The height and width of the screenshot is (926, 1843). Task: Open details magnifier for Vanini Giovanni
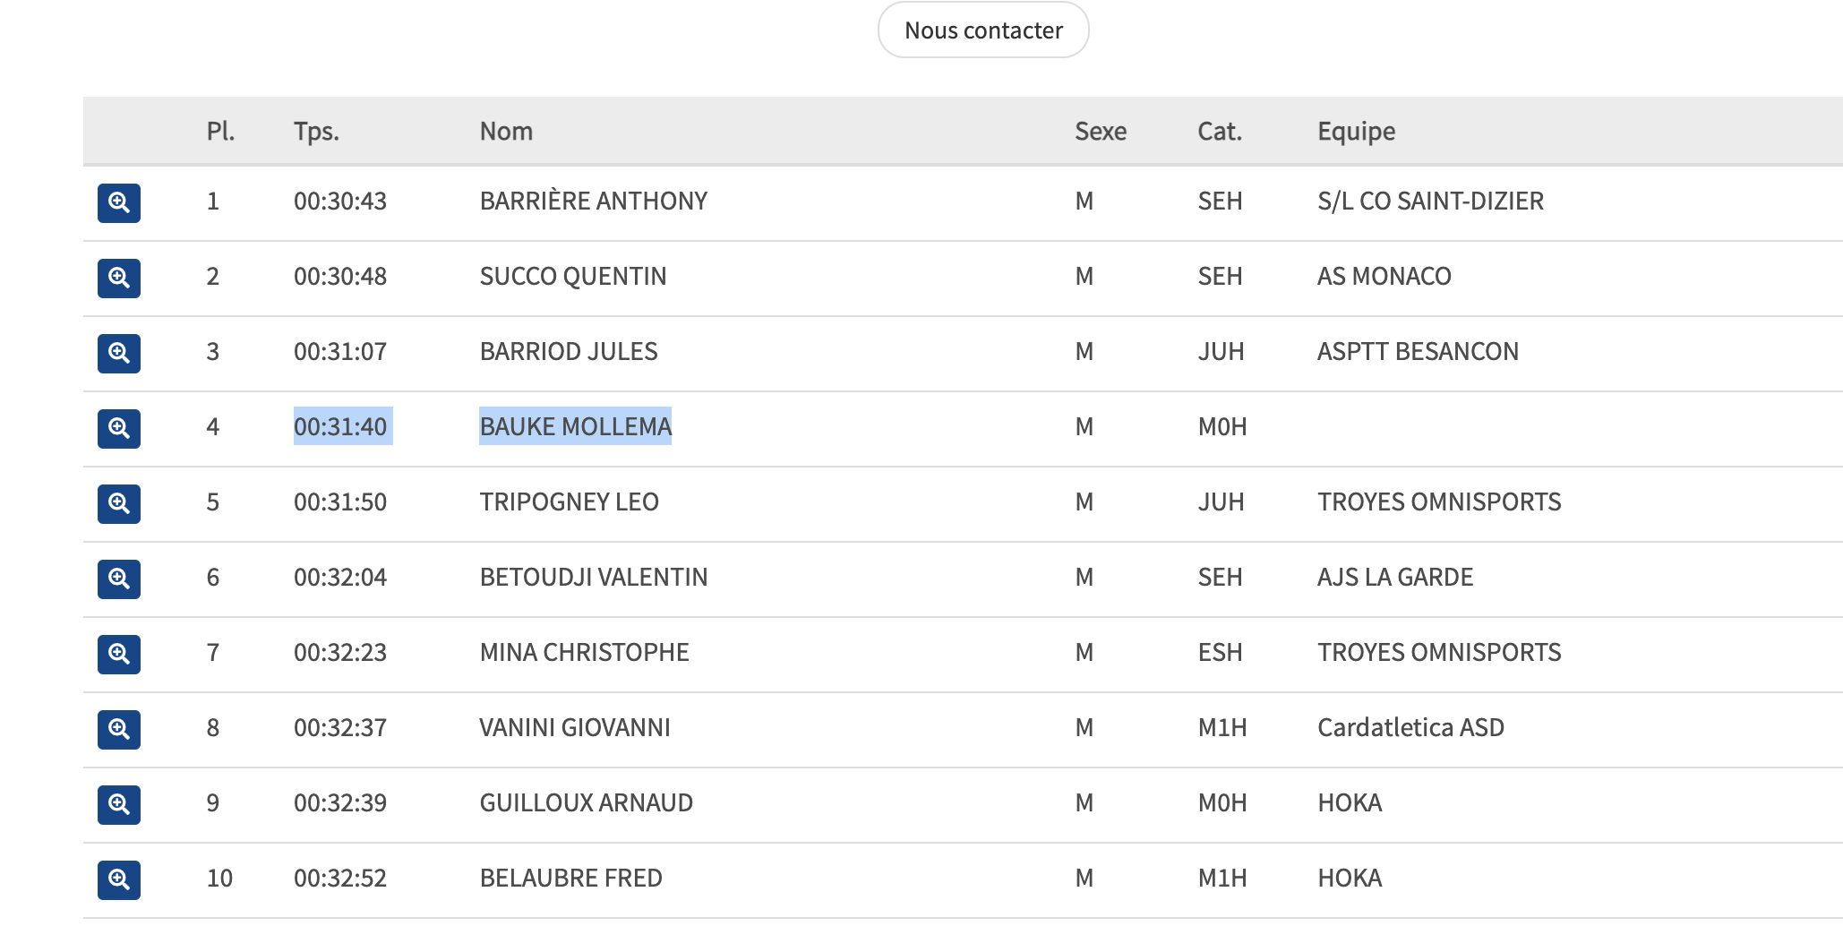[x=119, y=730]
